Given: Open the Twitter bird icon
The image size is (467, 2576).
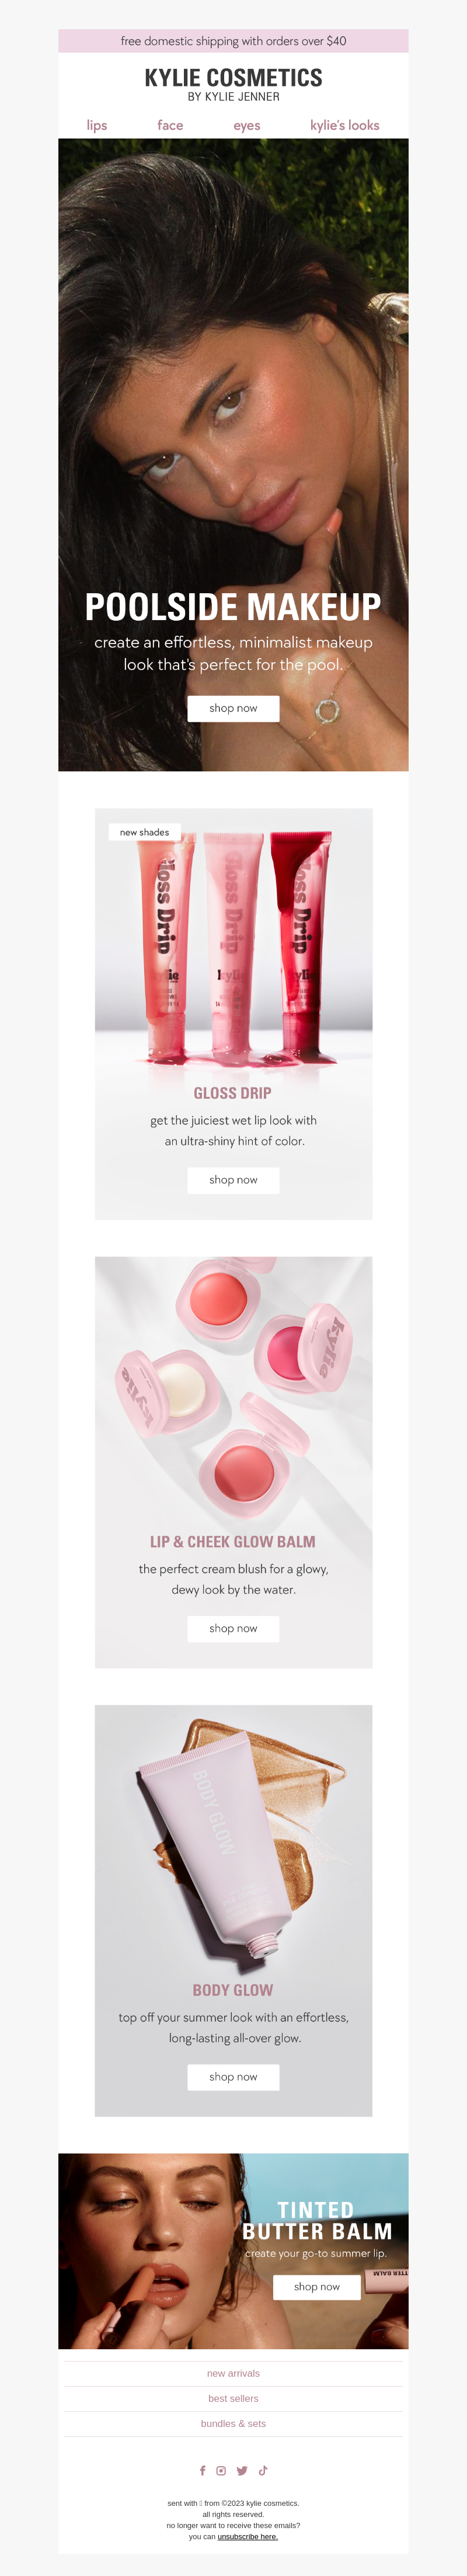Looking at the screenshot, I should click(242, 2470).
